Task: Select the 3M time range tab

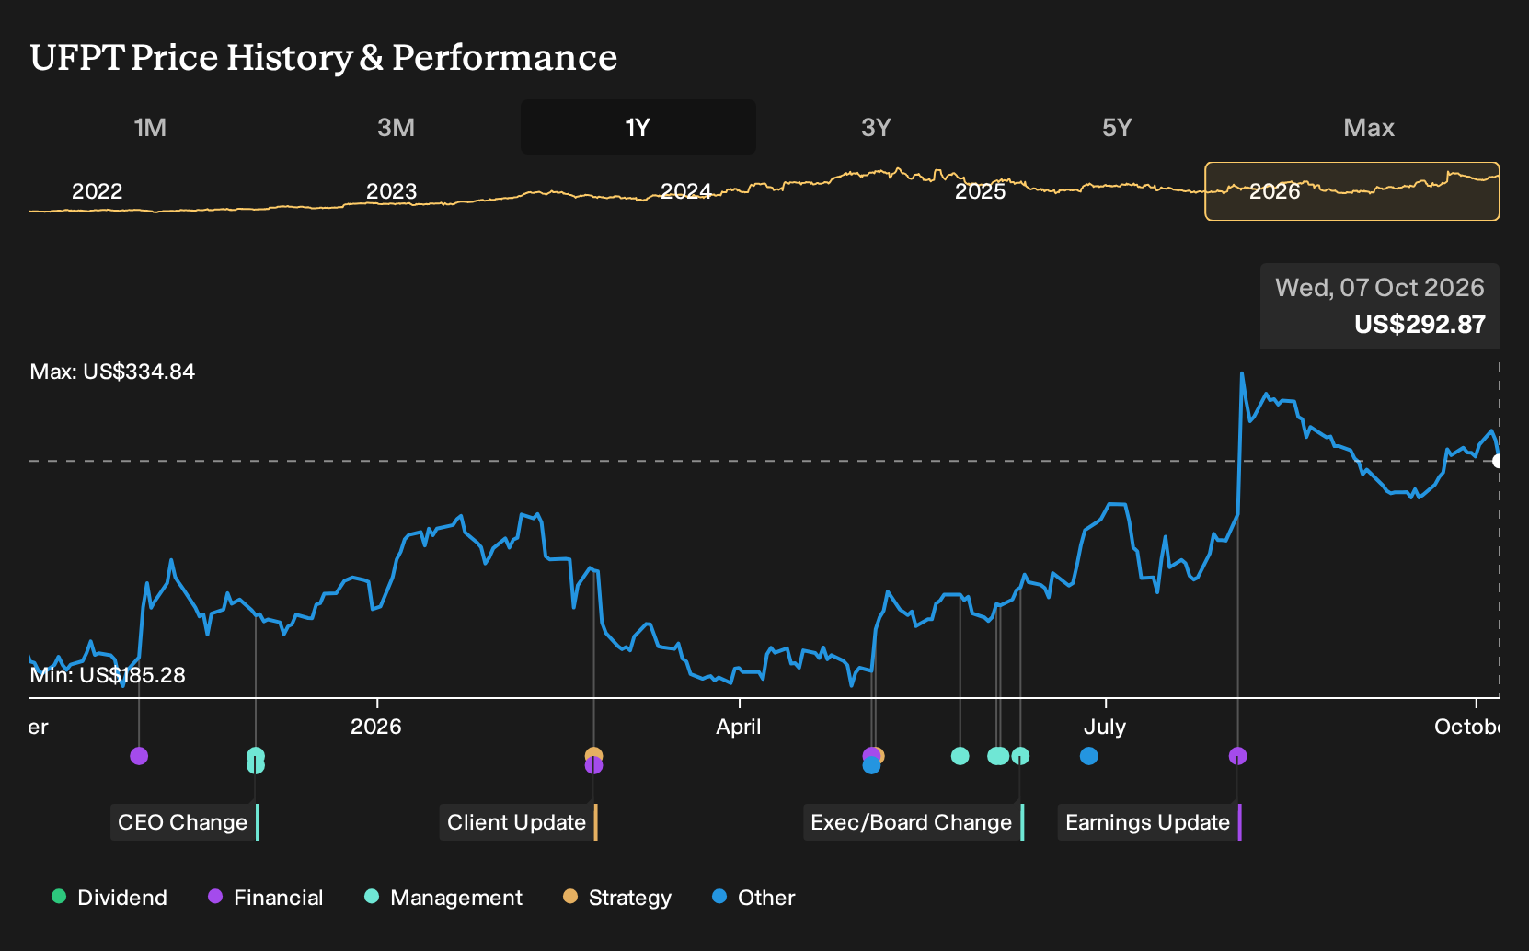Action: coord(396,127)
